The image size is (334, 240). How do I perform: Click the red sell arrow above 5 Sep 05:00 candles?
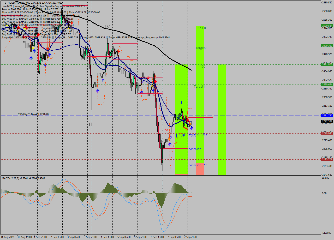(148, 77)
